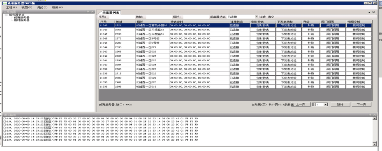Select 威海服务器 in server tree
Screen dimensions: 382x151
(22, 18)
